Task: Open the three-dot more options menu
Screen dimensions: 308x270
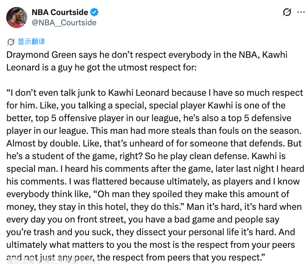Action: pos(301,12)
